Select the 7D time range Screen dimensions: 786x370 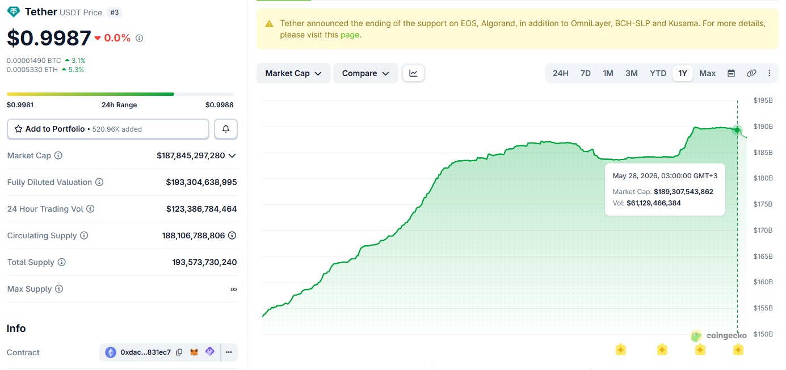point(585,73)
